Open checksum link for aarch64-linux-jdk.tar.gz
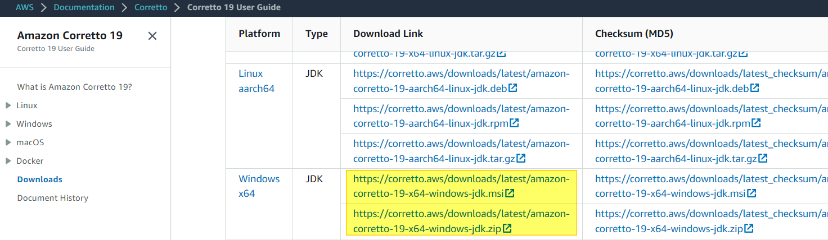 pos(712,151)
